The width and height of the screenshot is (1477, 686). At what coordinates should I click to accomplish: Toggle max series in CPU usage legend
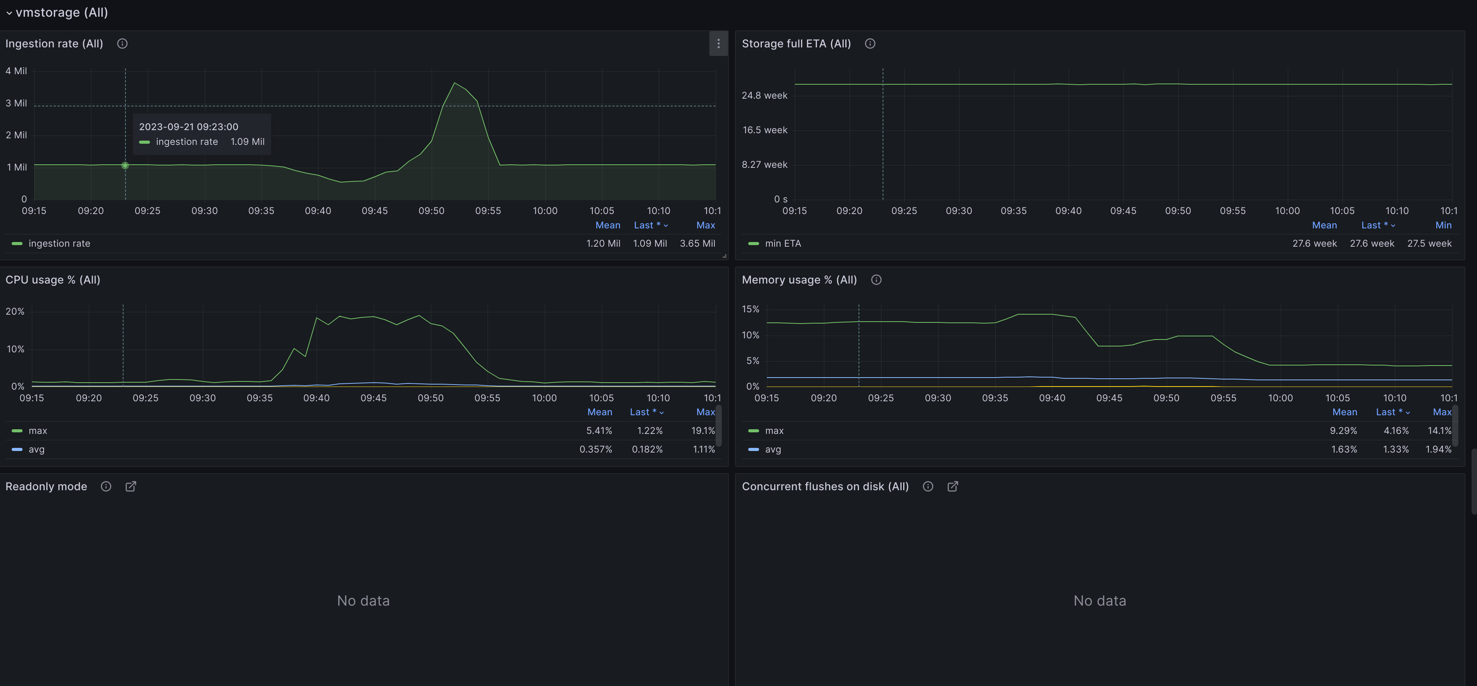tap(38, 430)
